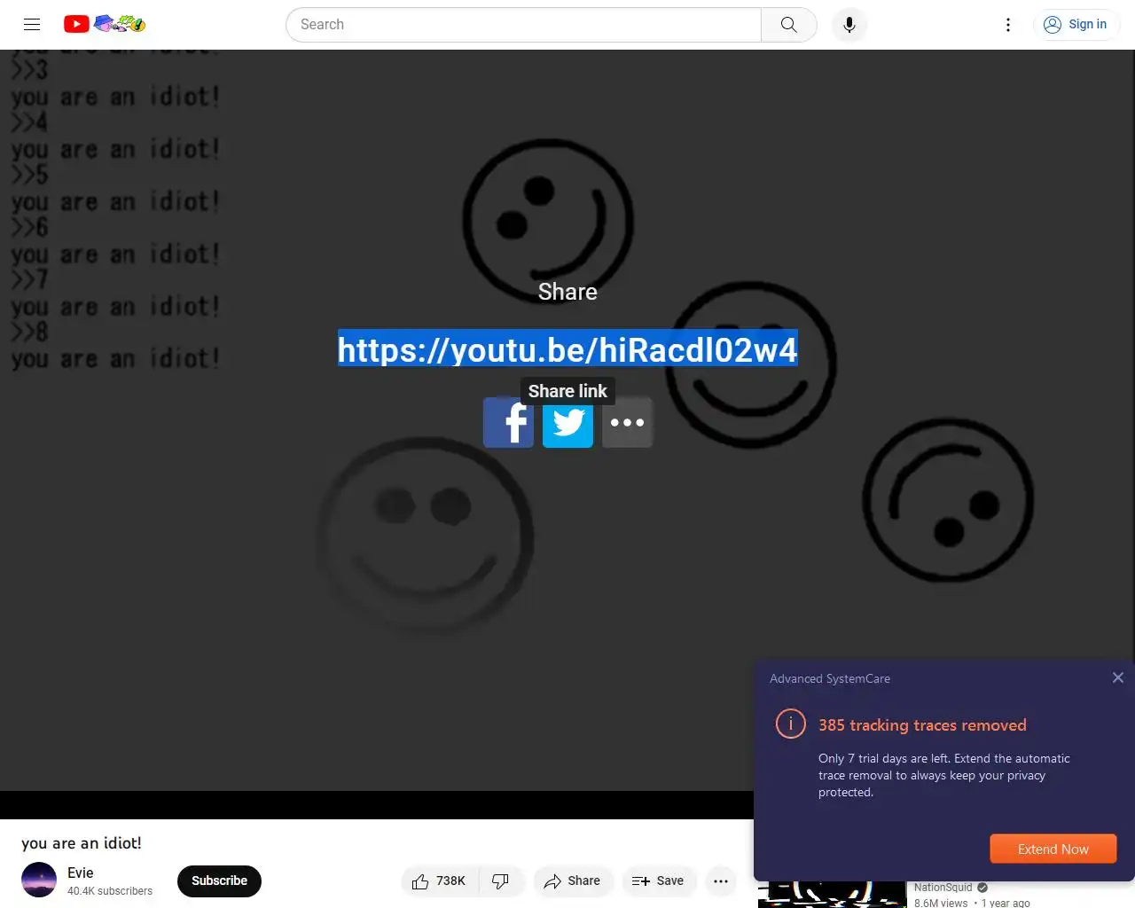Image resolution: width=1135 pixels, height=908 pixels.
Task: Share the video to Facebook
Action: pos(508,422)
